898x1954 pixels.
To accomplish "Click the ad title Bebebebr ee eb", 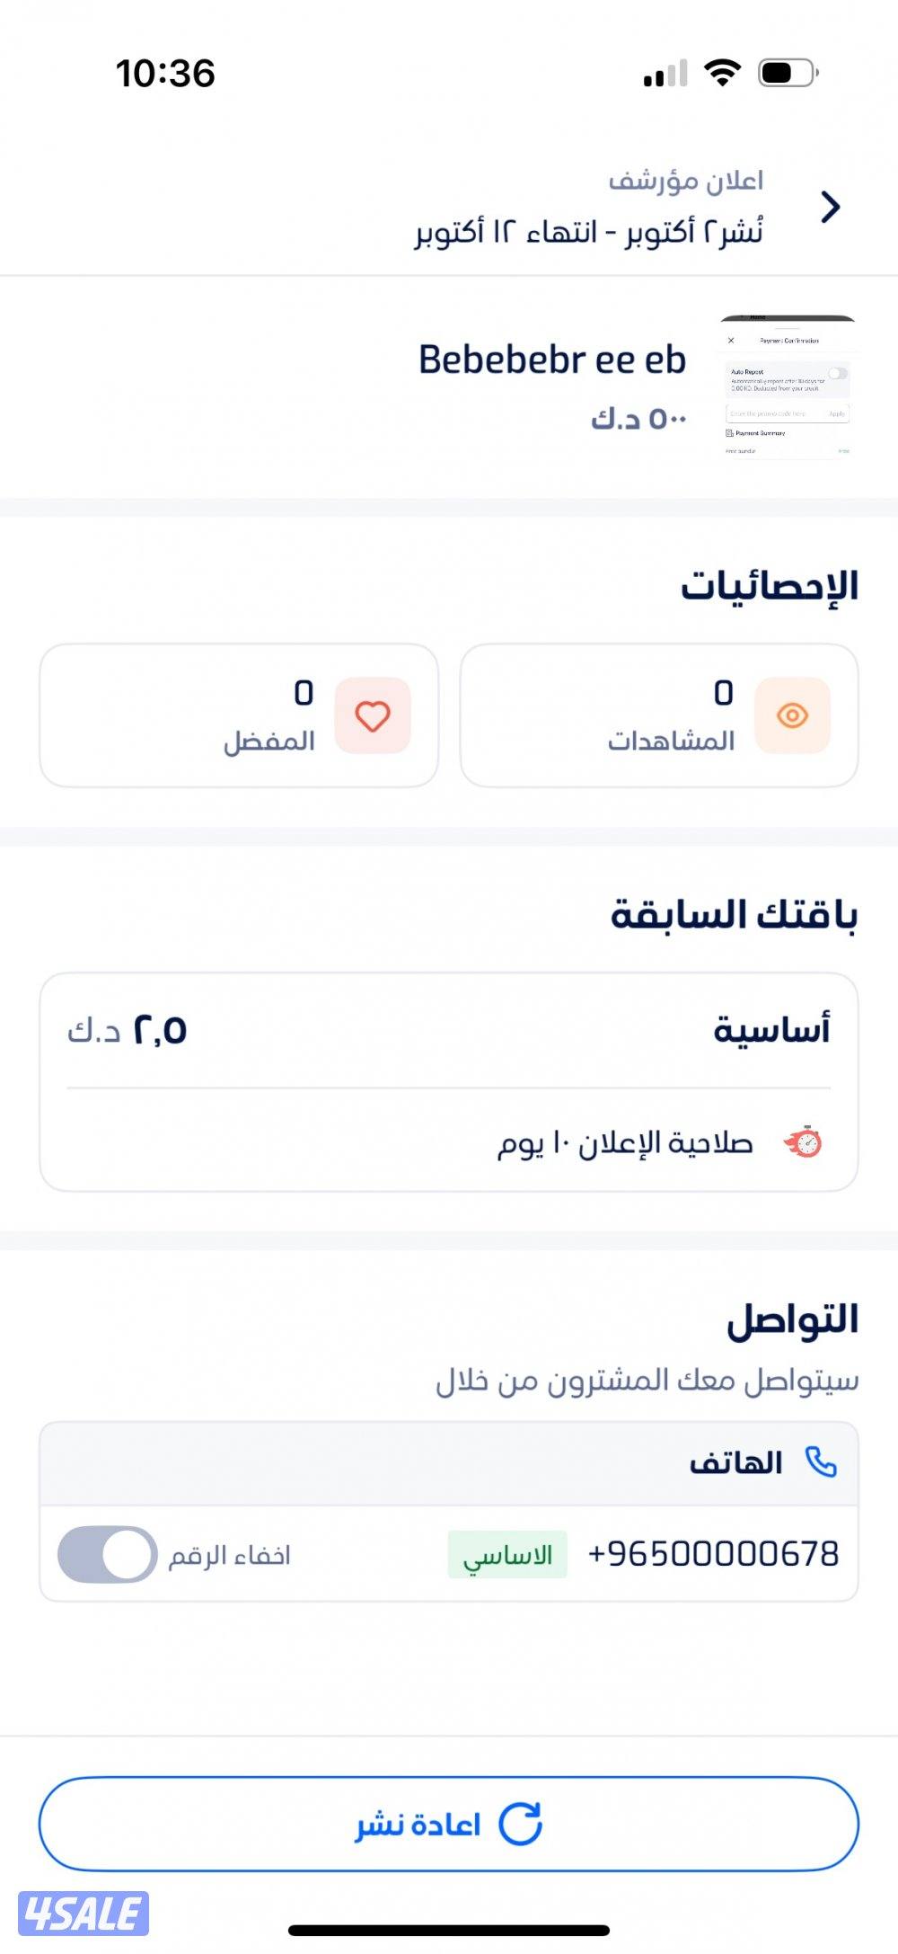I will (551, 360).
